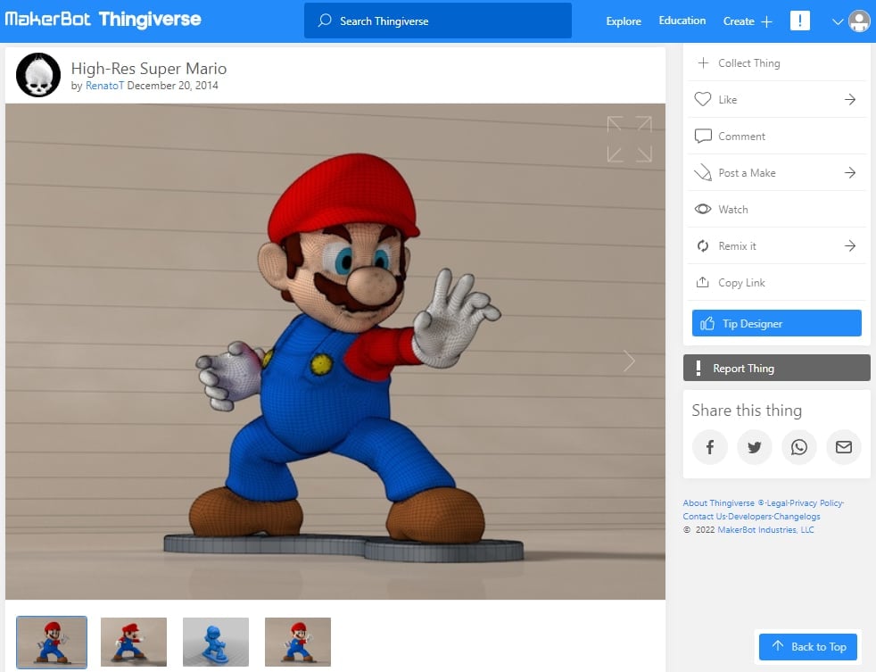876x672 pixels.
Task: Open the MakerBot Industries, LLC link
Action: click(766, 530)
